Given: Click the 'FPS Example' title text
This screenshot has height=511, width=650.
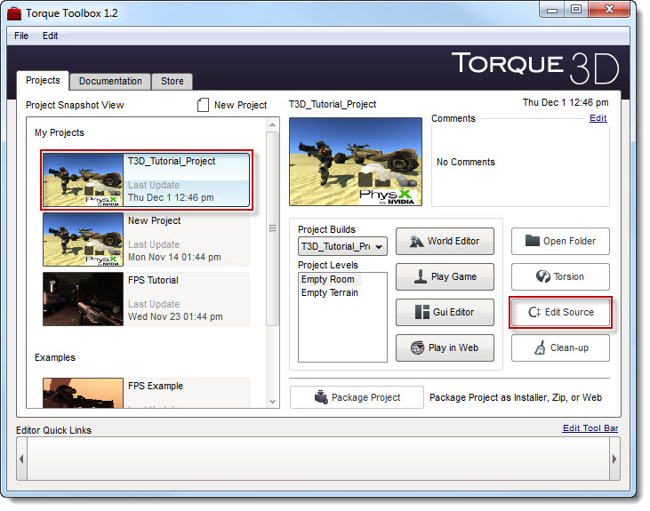Looking at the screenshot, I should [x=156, y=386].
